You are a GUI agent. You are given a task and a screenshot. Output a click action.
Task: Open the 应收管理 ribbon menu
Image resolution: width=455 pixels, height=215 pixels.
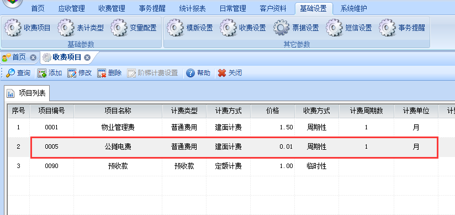point(71,9)
